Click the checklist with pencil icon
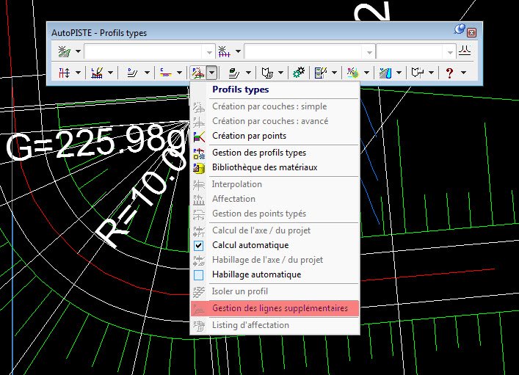Viewport: 519px width, 375px height. pyautogui.click(x=320, y=73)
